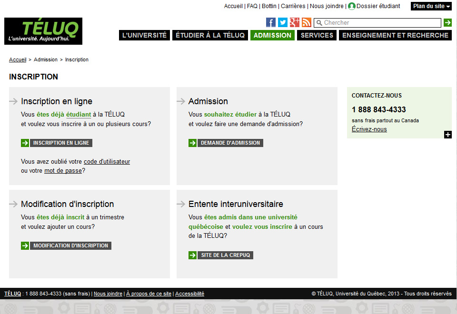Viewport: 457px width, 314px height.
Task: Click the Demande d'admission button
Action: tap(230, 143)
